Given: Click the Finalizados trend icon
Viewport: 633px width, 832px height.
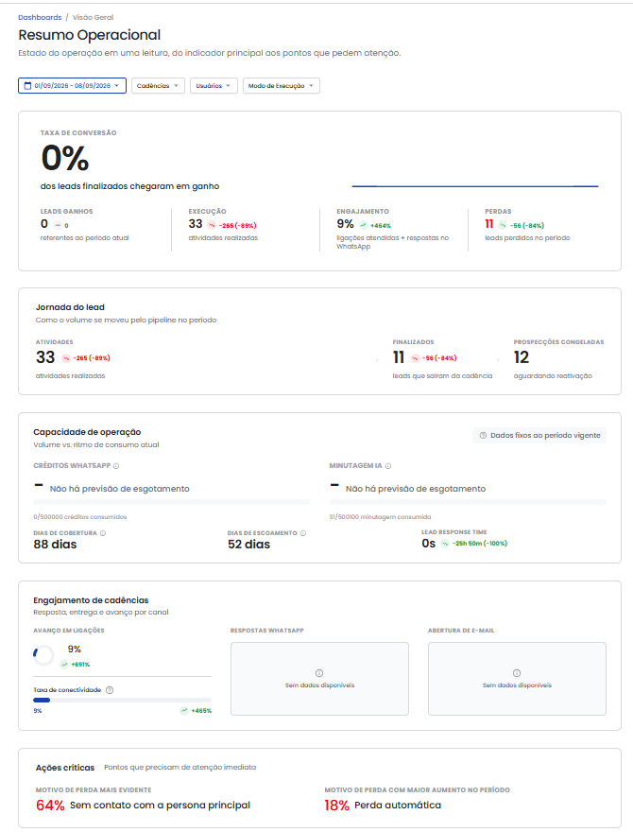Looking at the screenshot, I should [415, 358].
